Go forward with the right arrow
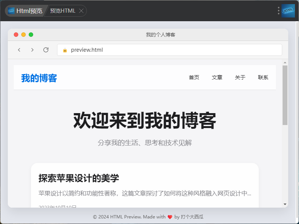299x224 pixels. (x=32, y=50)
